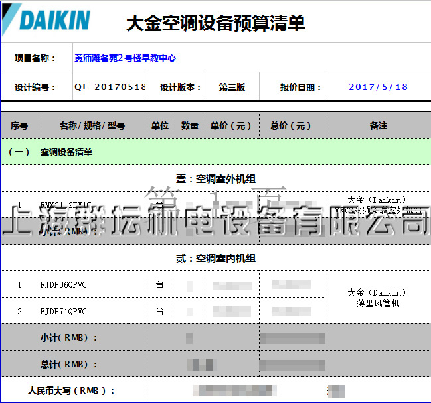
Task: Click the 单价（元） column header
Action: [231, 126]
